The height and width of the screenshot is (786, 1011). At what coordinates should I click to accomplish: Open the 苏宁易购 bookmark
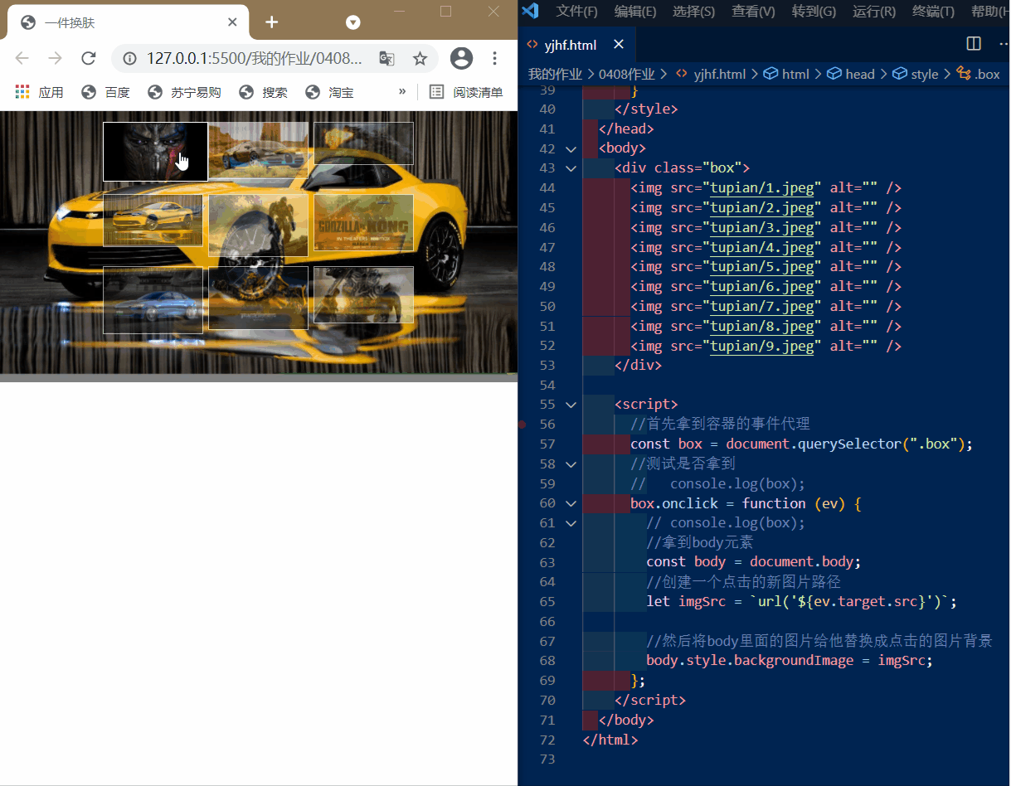184,92
